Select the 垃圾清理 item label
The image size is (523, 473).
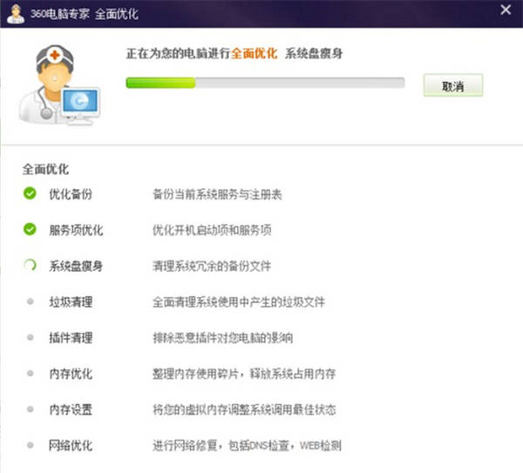(70, 301)
